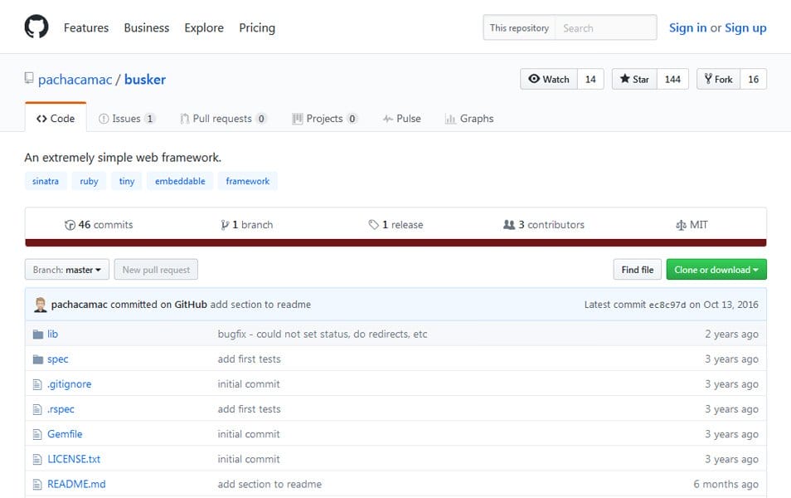Viewport: 791px width, 498px height.
Task: Click the Sign in link
Action: [x=687, y=27]
